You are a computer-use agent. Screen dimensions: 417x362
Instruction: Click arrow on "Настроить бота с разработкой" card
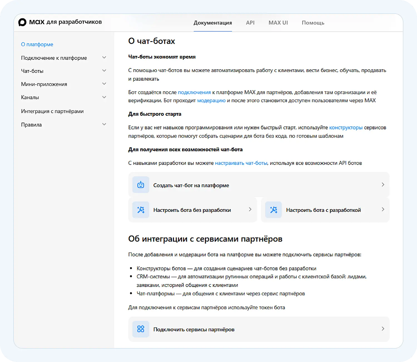click(383, 209)
